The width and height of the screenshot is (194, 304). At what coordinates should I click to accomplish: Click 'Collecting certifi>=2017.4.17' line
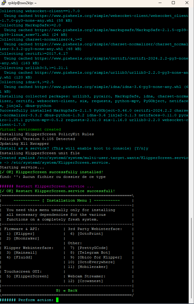(34, 54)
